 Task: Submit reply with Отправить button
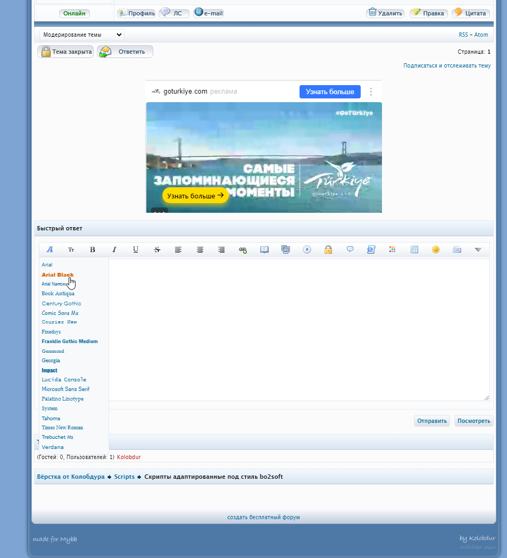point(432,421)
